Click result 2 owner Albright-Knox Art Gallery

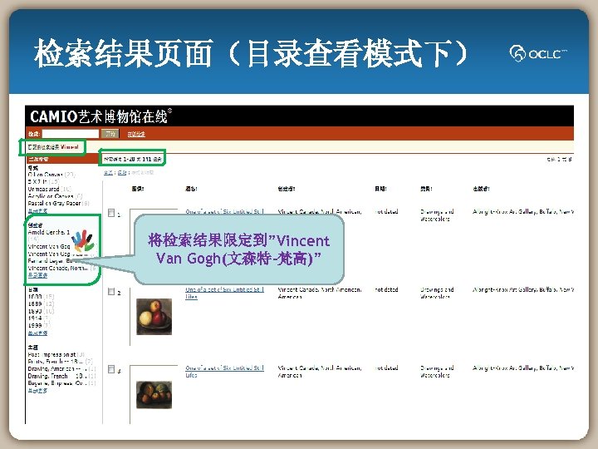click(523, 289)
